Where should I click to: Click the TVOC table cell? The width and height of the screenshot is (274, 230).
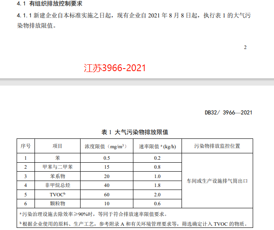[x=58, y=194]
